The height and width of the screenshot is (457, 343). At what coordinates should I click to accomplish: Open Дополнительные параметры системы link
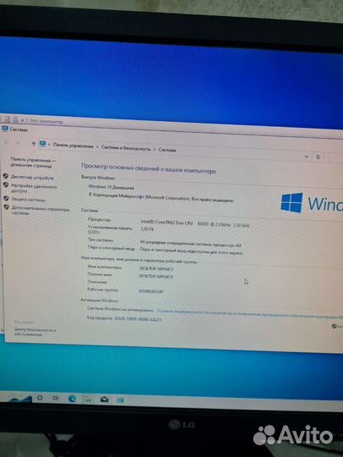(41, 211)
